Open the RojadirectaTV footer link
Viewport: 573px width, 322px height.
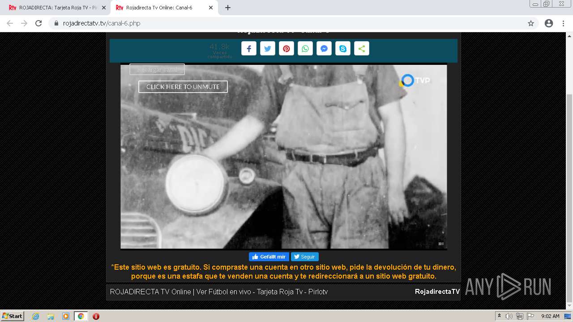point(437,292)
